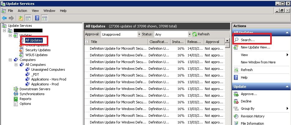Screen dimensions: 291x125
Task: Open the Help menu
Action: 63,11
